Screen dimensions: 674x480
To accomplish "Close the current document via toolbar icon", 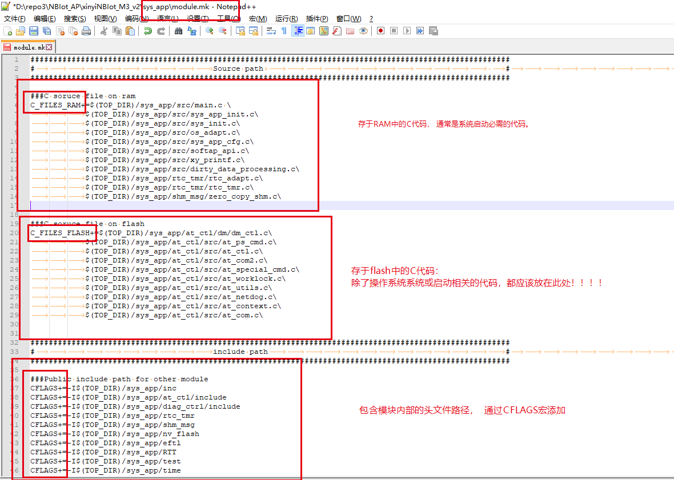I will click(x=60, y=31).
